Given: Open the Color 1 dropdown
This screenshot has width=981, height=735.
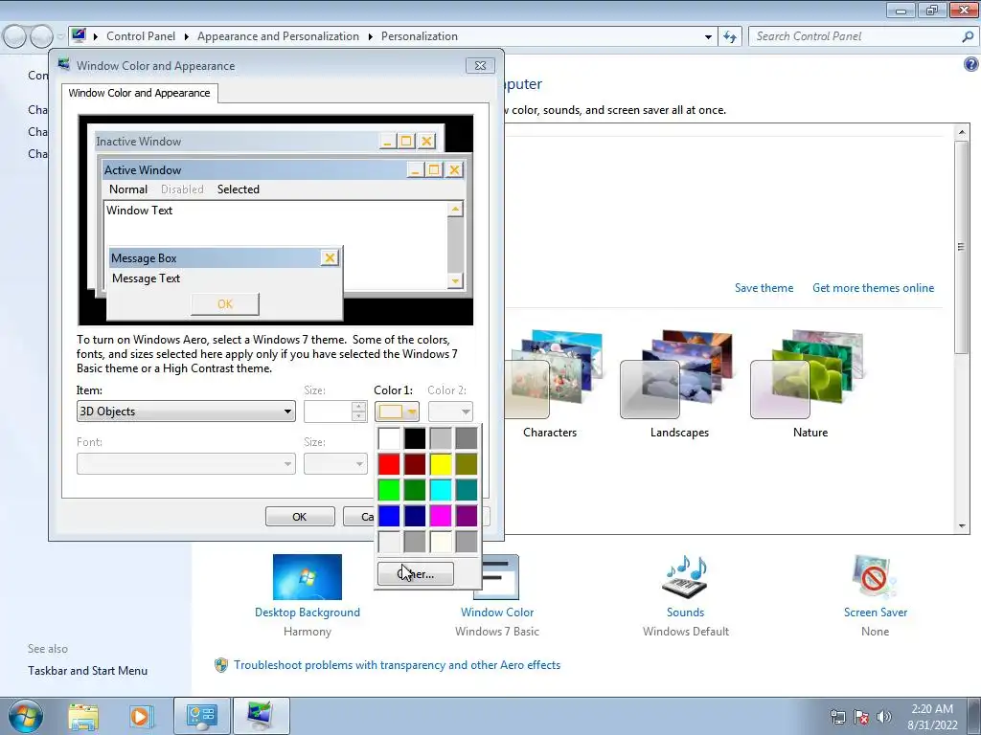Looking at the screenshot, I should click(x=398, y=412).
